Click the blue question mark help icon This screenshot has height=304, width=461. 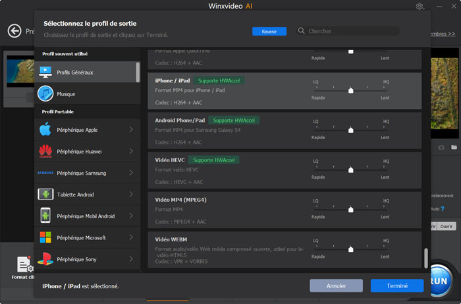[443, 208]
